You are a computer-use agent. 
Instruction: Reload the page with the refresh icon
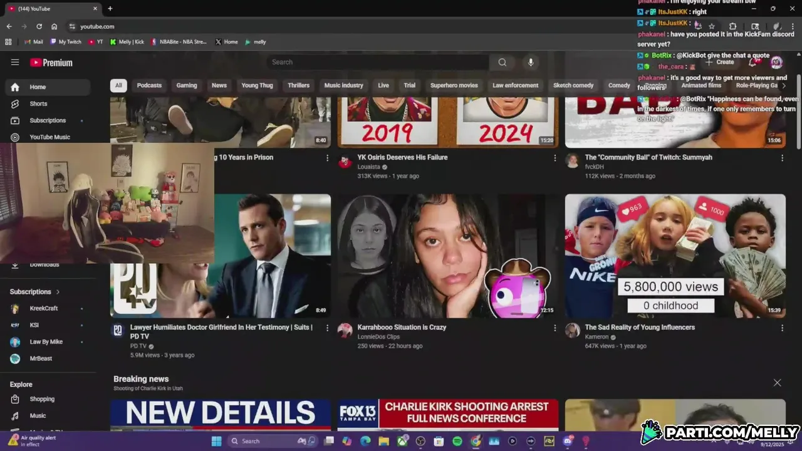coord(39,26)
